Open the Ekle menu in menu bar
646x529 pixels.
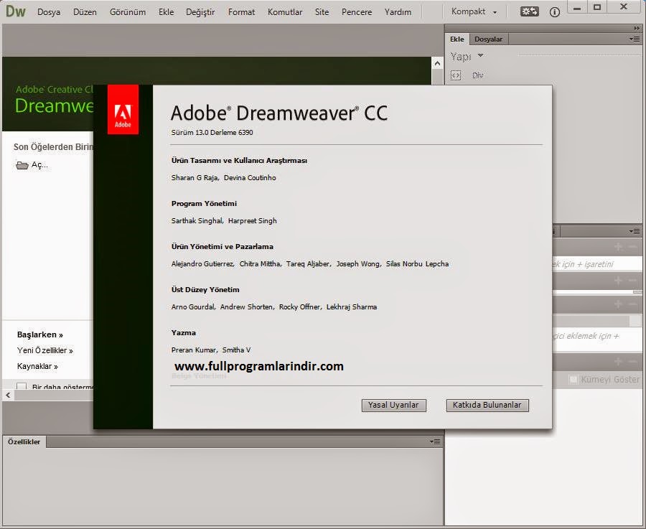pyautogui.click(x=166, y=12)
